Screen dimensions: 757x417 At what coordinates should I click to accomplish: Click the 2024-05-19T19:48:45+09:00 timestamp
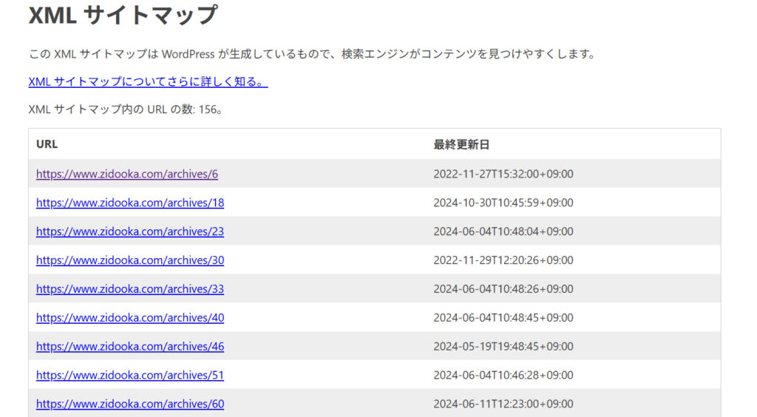[503, 347]
